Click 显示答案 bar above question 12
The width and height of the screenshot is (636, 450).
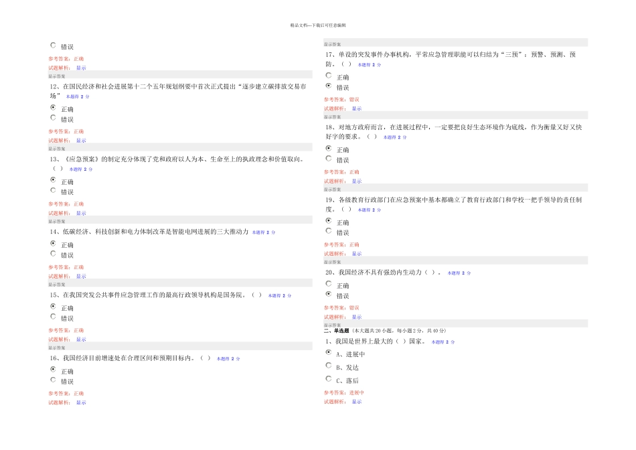(180, 74)
